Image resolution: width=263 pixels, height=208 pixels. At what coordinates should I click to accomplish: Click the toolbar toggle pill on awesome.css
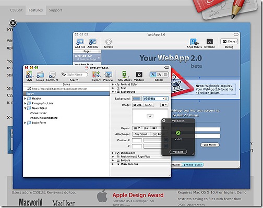[166, 67]
